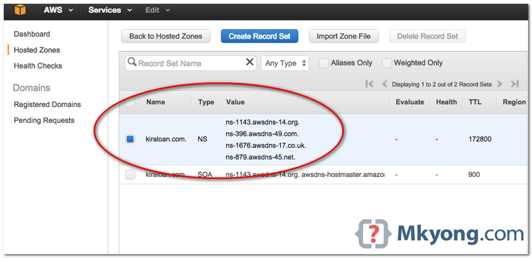This screenshot has height=258, width=532.
Task: Click the Import Zone File button
Action: click(x=344, y=36)
